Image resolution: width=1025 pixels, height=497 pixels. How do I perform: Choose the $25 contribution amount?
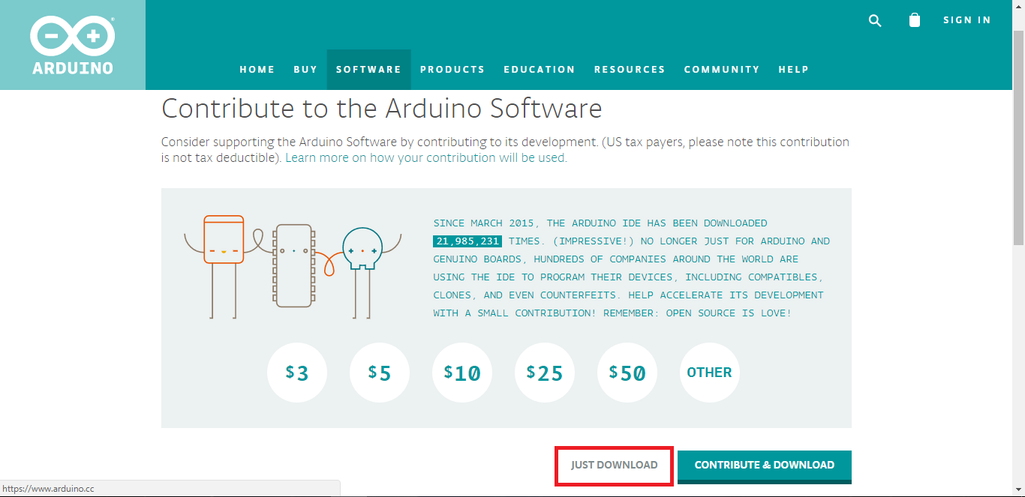[x=545, y=373]
